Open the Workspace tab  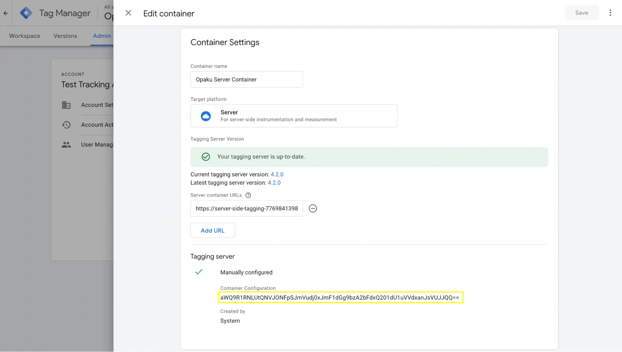25,36
